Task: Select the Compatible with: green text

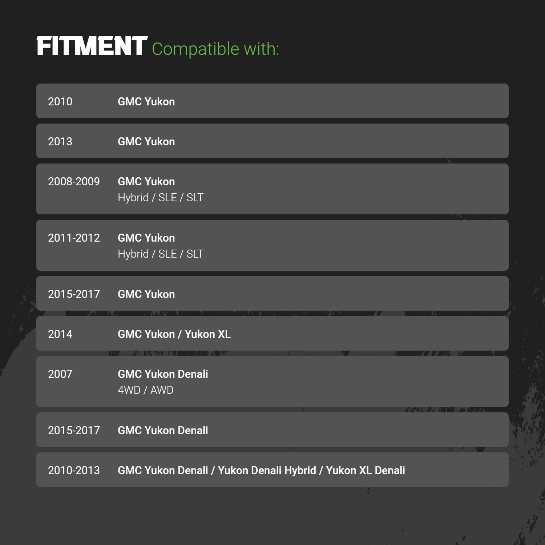Action: (x=215, y=49)
